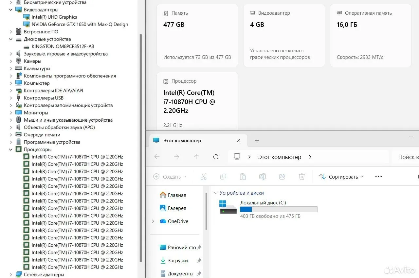Collapse the Видеоадаптеры node in Device Manager
Screen dimensions: 419x278
pyautogui.click(x=11, y=9)
